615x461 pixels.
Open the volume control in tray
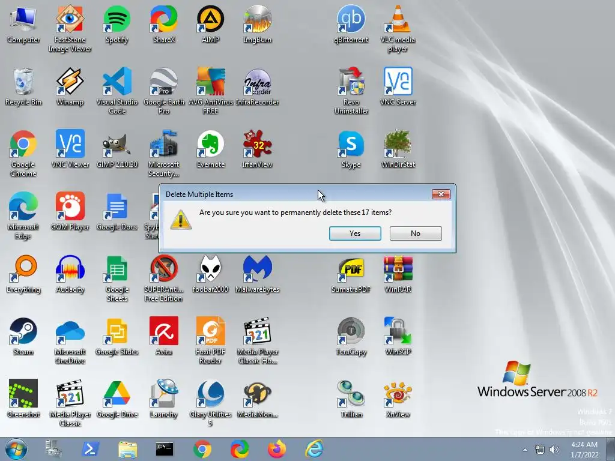(x=554, y=450)
